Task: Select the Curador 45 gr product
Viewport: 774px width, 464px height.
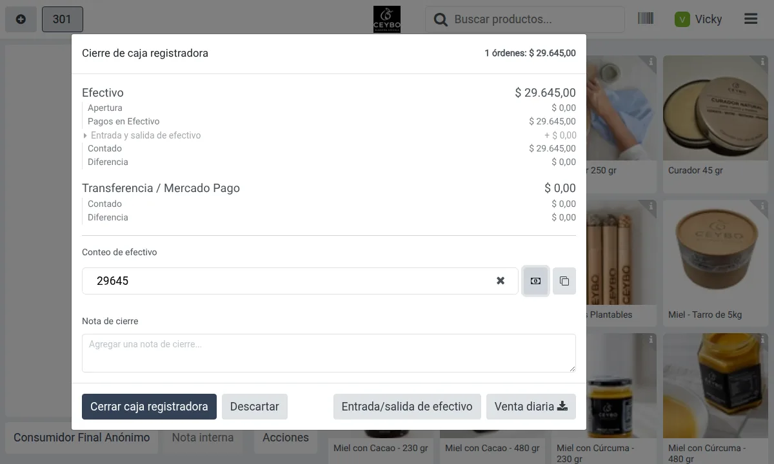Action: point(715,124)
